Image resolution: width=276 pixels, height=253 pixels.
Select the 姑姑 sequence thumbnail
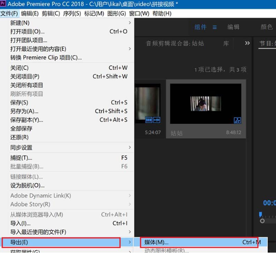click(x=206, y=104)
